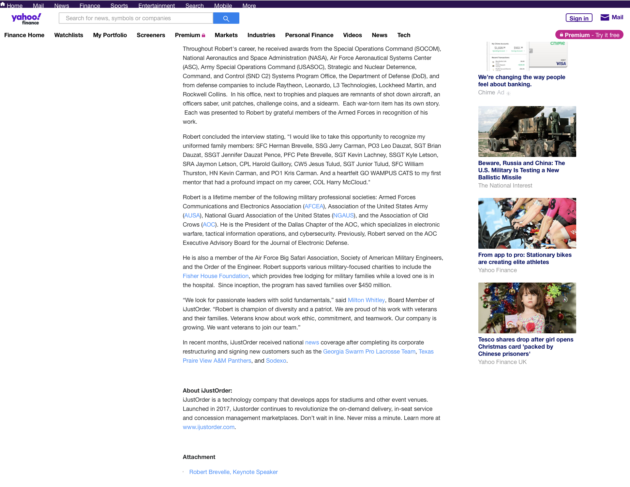Open Personal Finance navigation item
The width and height of the screenshot is (630, 487).
(x=309, y=35)
